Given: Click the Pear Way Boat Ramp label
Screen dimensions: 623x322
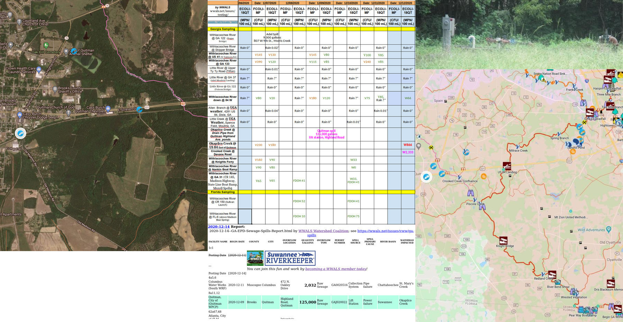Looking at the screenshot, I should pos(583,315).
